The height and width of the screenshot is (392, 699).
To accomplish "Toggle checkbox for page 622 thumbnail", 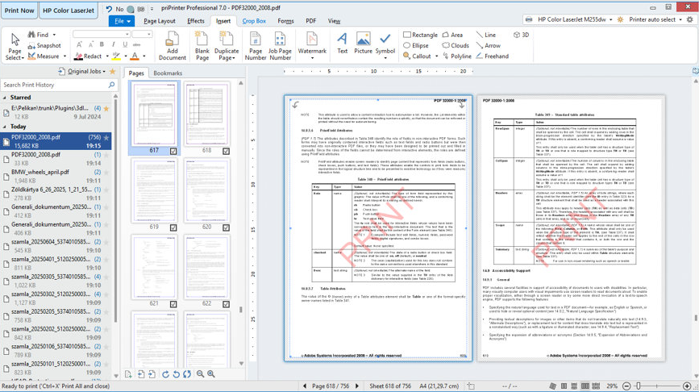I will [226, 304].
